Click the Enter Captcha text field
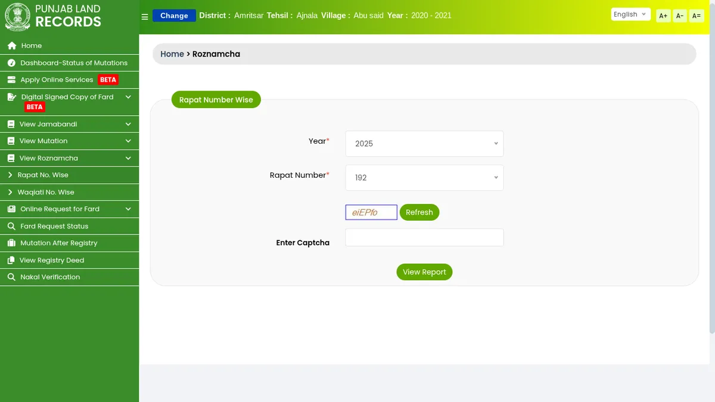715x402 pixels. [424, 237]
